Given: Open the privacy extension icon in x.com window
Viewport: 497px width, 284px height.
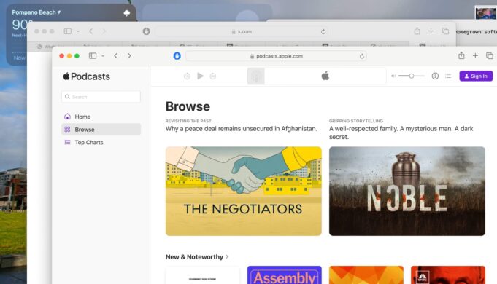Looking at the screenshot, I should (146, 31).
